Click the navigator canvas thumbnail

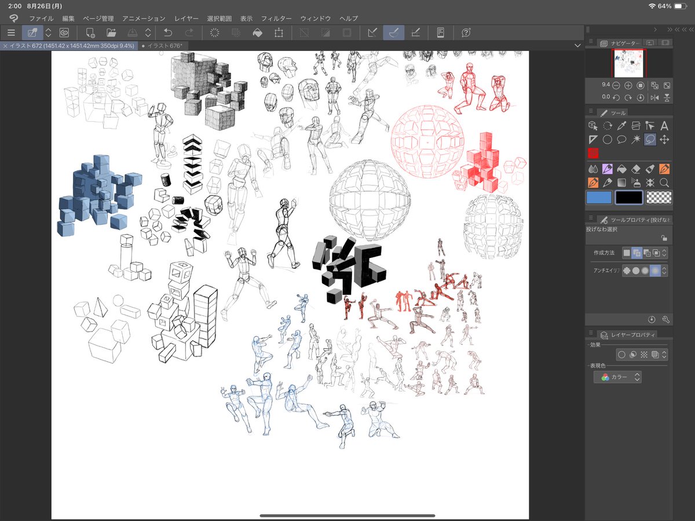[x=629, y=63]
